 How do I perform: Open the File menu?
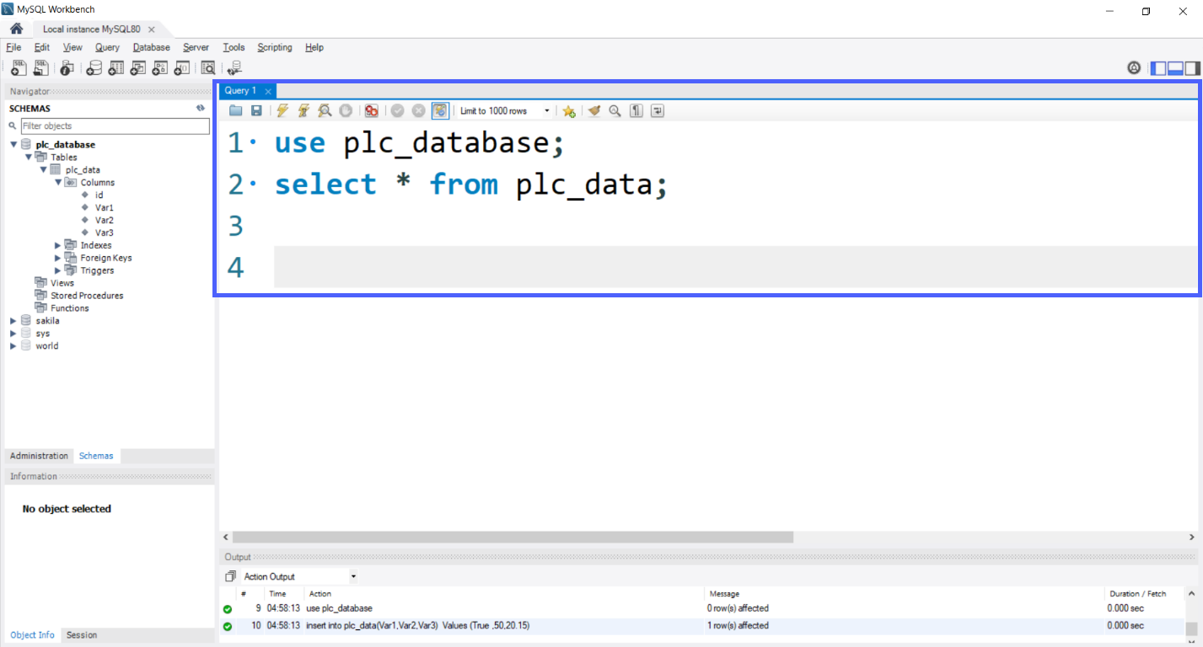[x=13, y=47]
